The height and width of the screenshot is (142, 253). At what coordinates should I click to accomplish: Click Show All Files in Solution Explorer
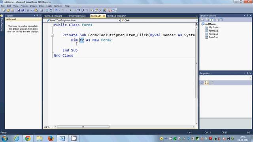pyautogui.click(x=208, y=20)
